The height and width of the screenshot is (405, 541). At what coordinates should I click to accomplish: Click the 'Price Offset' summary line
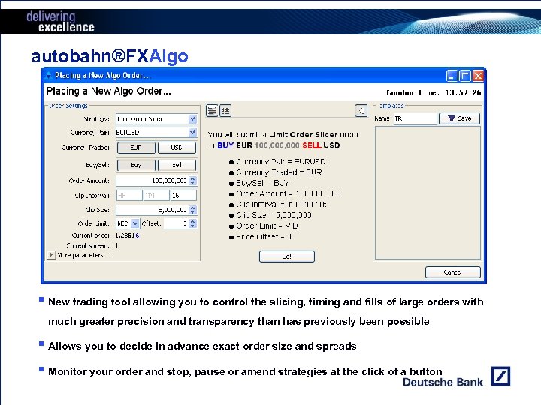264,237
